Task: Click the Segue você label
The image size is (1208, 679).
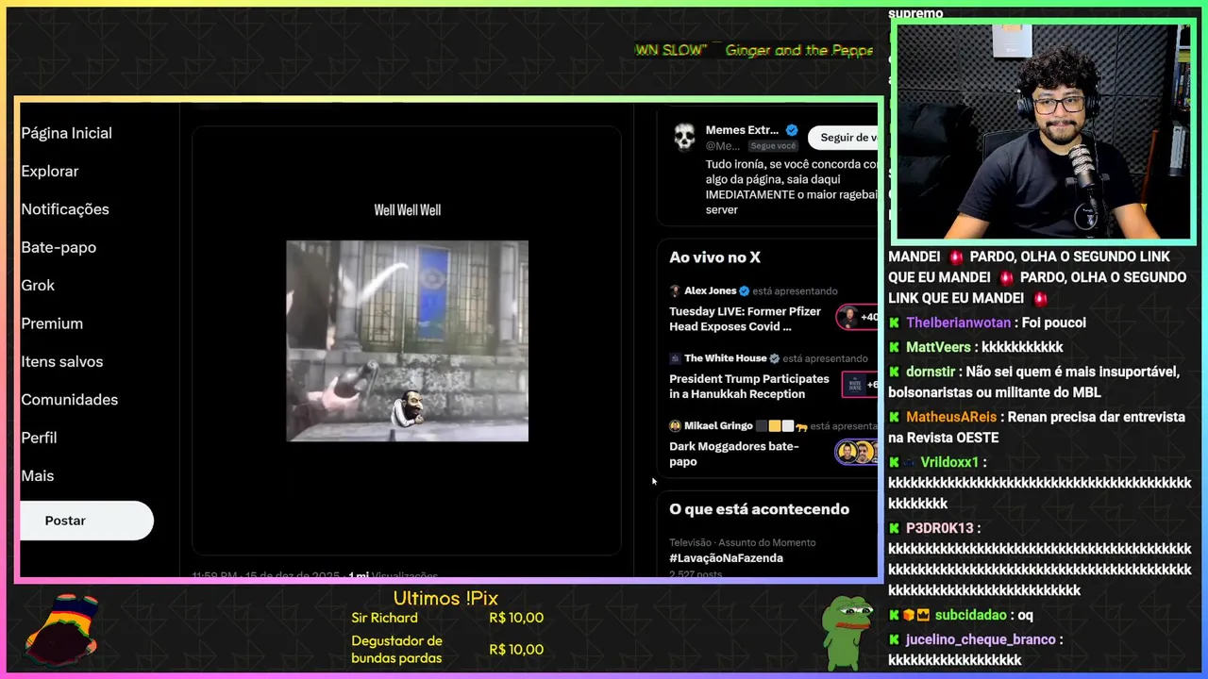Action: point(773,146)
